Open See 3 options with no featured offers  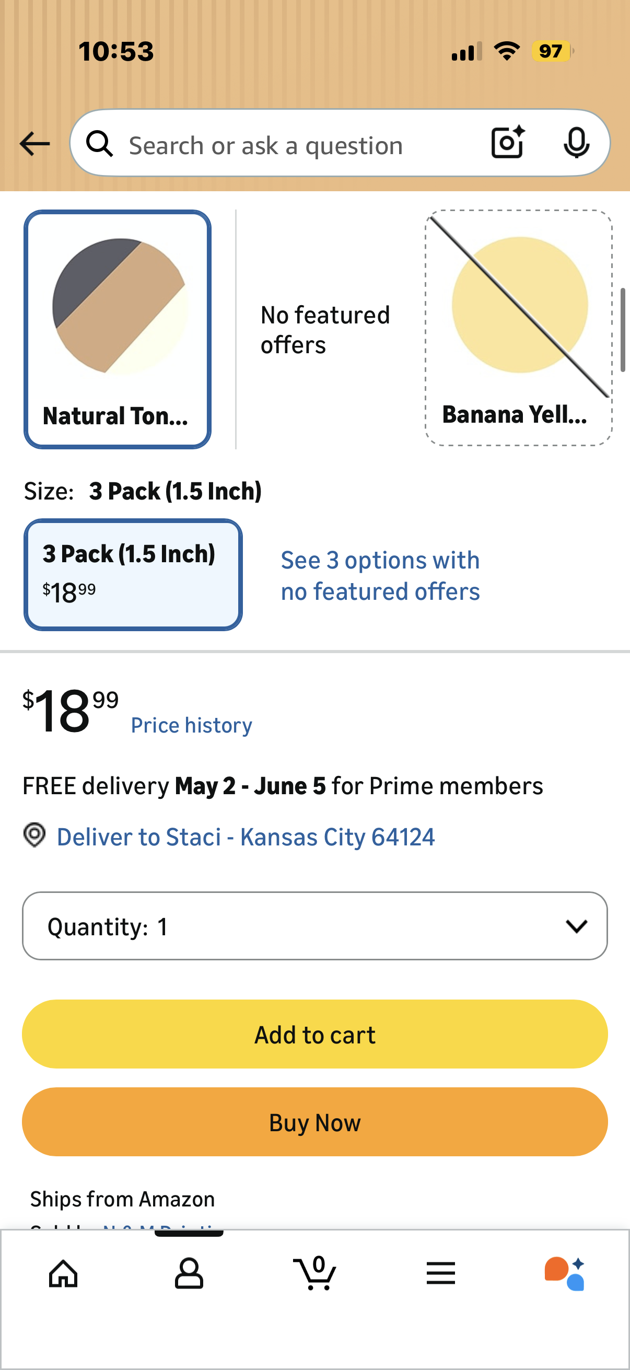[380, 575]
